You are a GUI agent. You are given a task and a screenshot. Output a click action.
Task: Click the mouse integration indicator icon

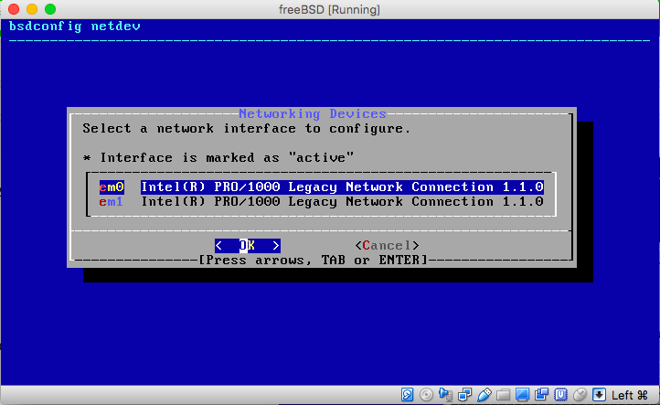pyautogui.click(x=580, y=395)
